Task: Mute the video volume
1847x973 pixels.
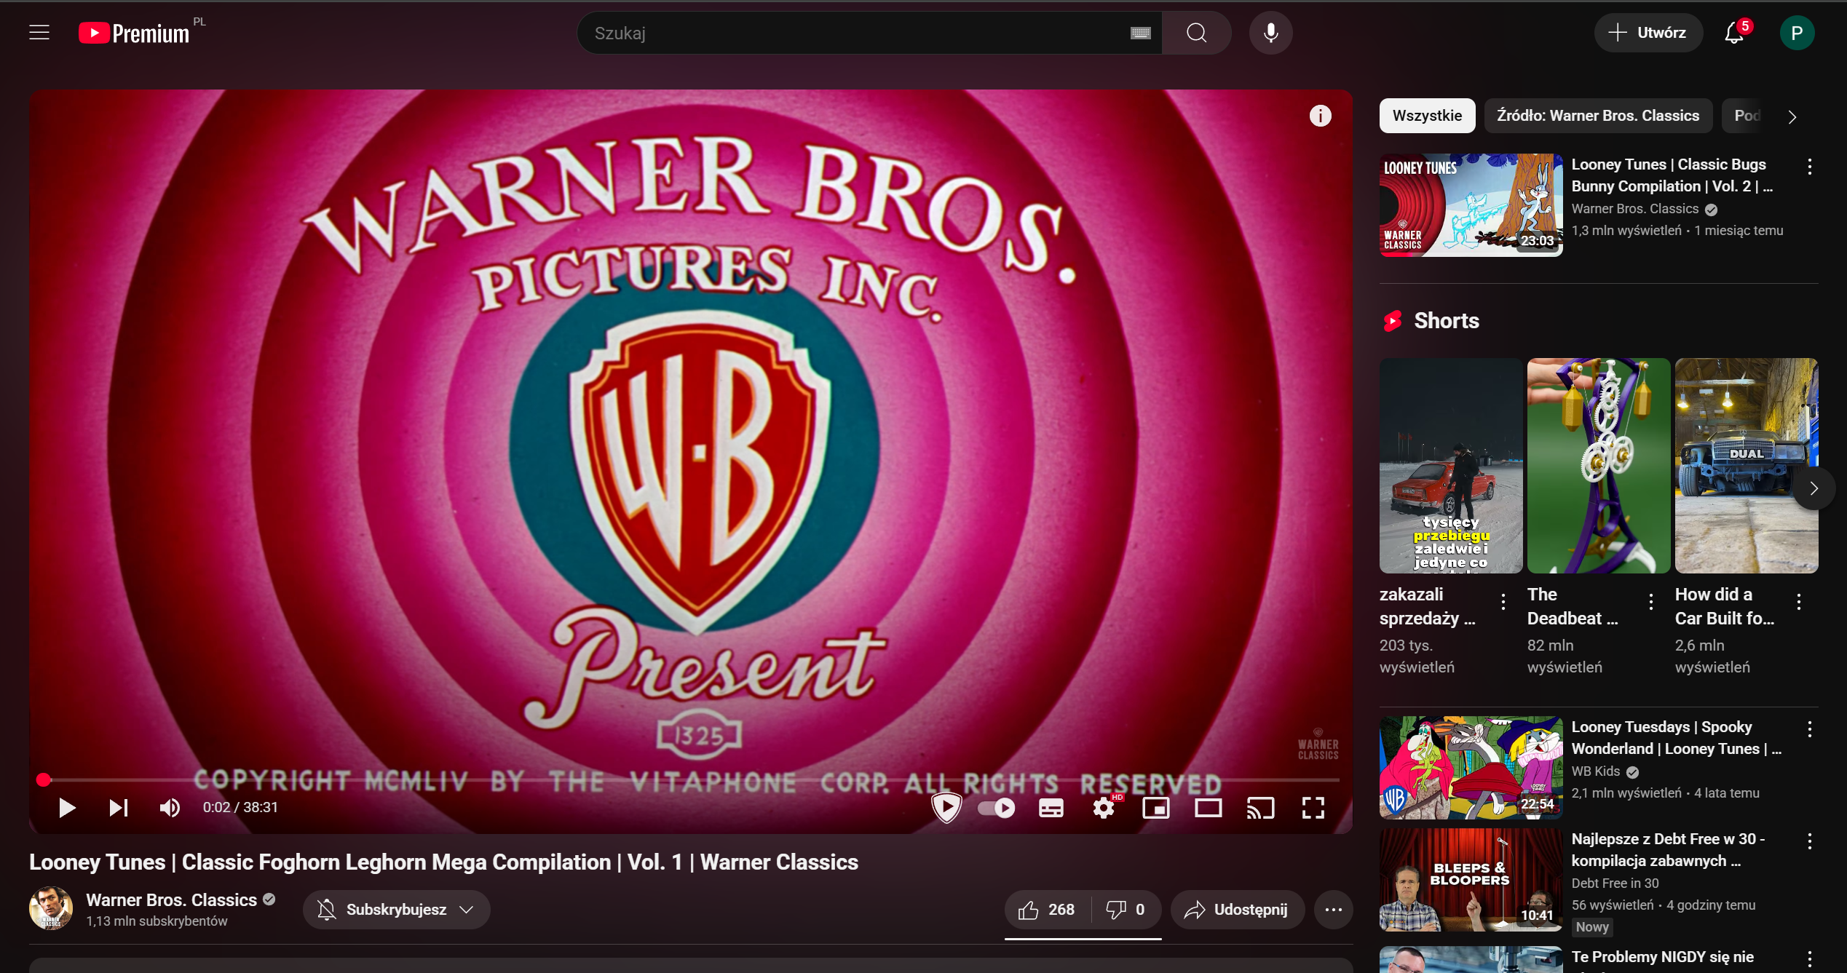Action: point(170,808)
